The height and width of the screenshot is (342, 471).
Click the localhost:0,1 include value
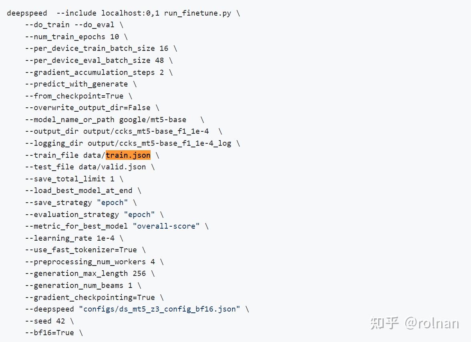click(x=130, y=13)
